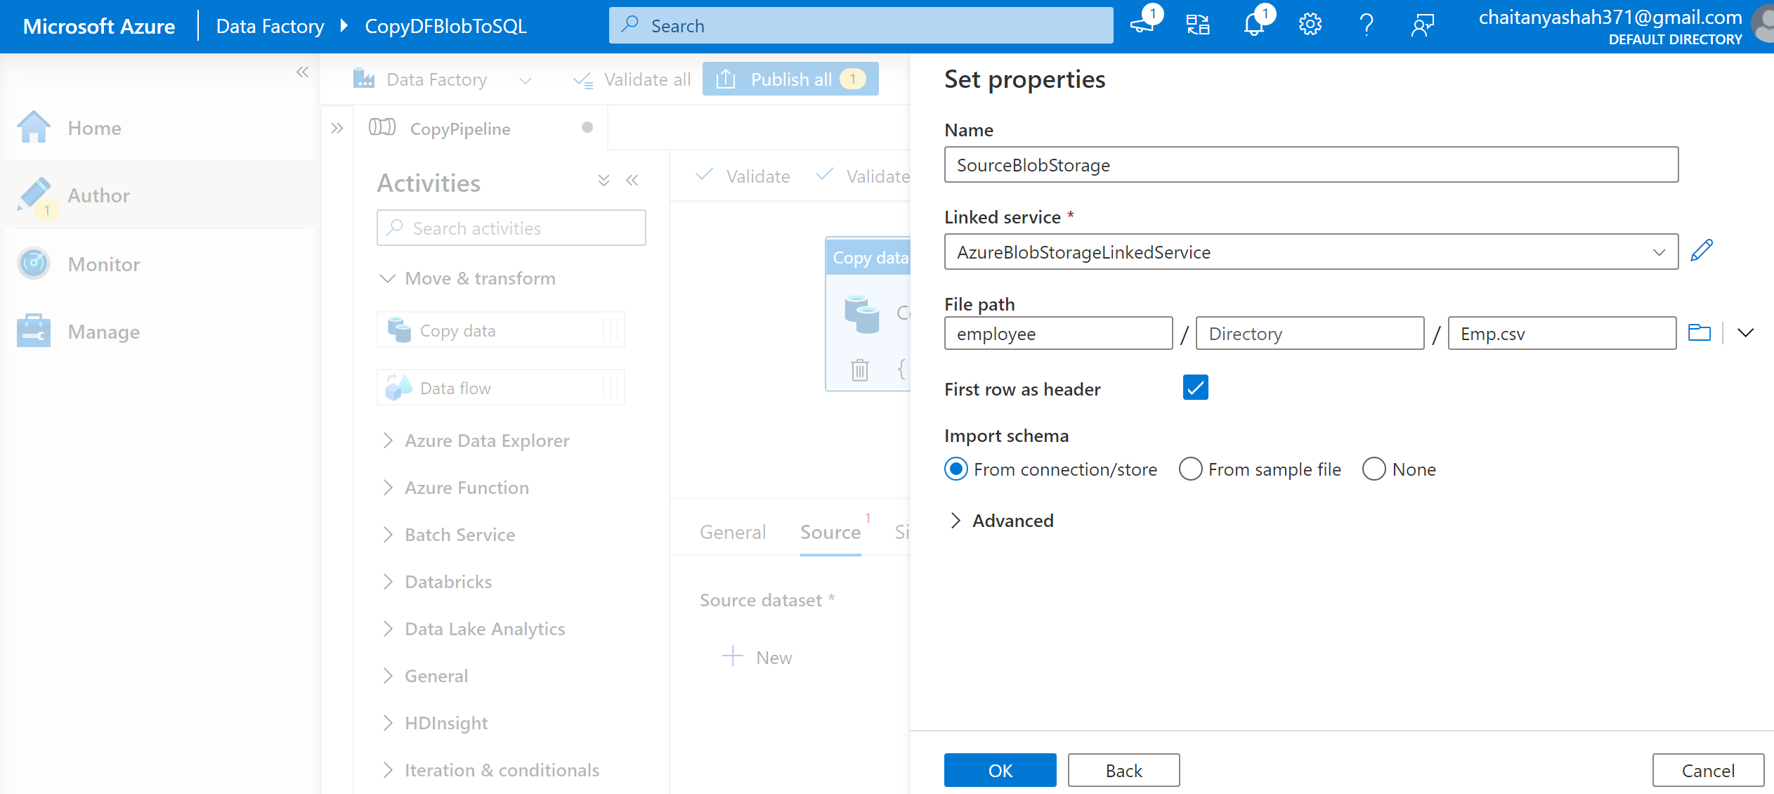This screenshot has height=794, width=1774.
Task: Uncheck First row as header
Action: coord(1194,387)
